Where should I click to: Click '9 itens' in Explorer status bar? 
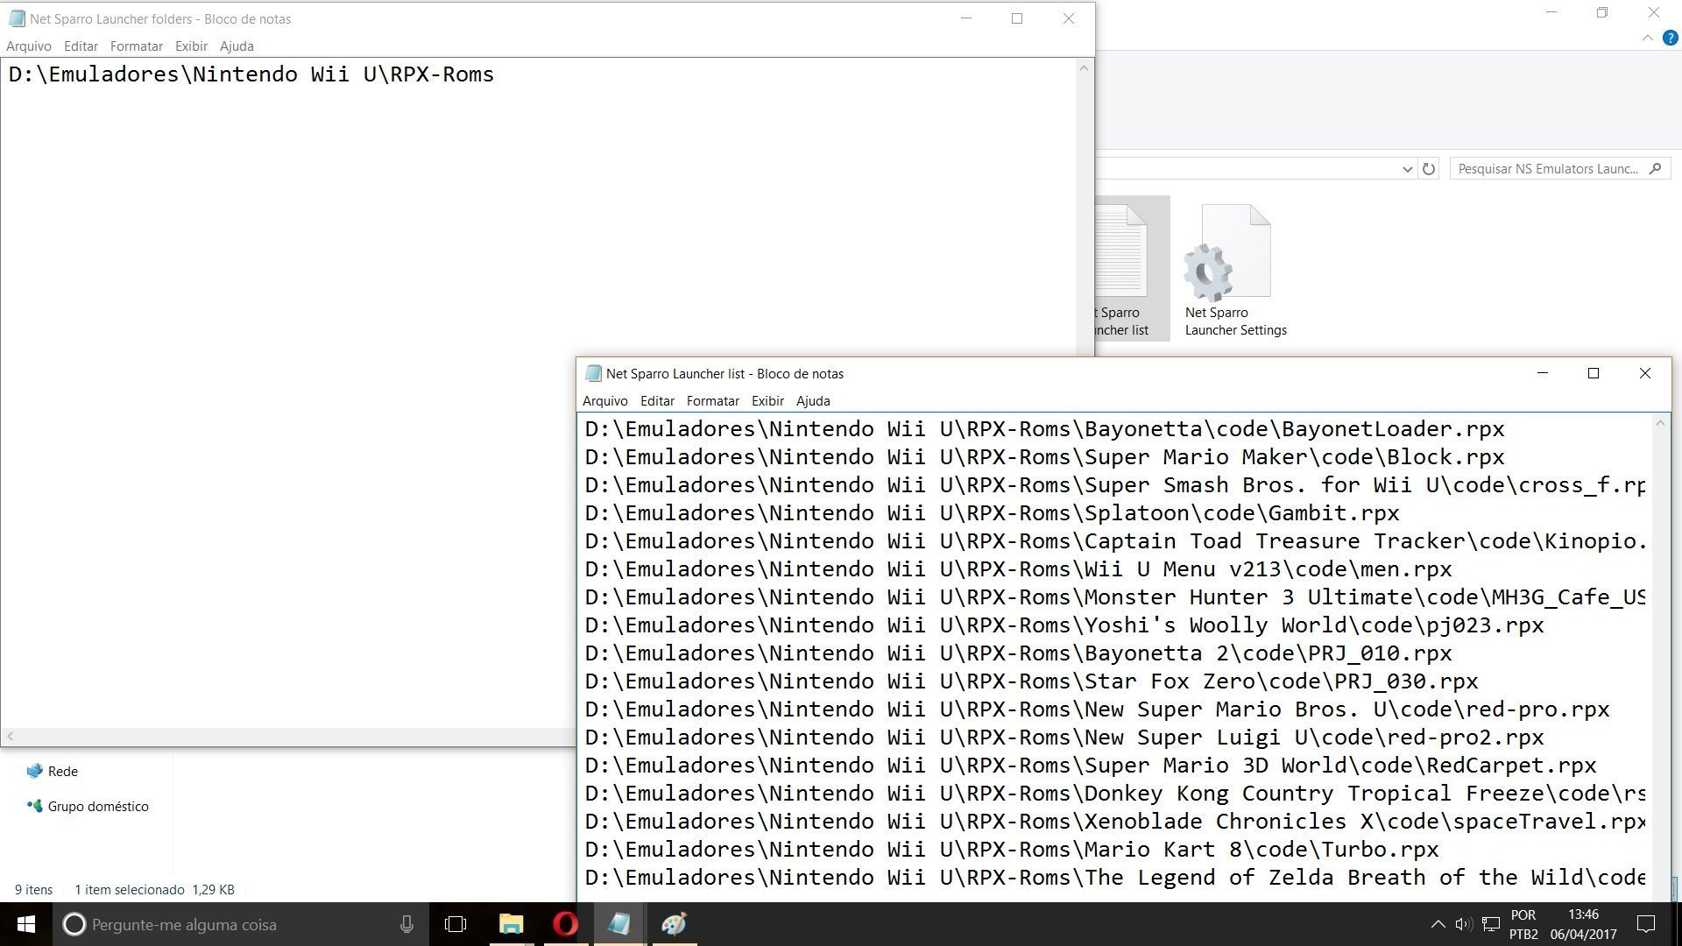pos(33,890)
